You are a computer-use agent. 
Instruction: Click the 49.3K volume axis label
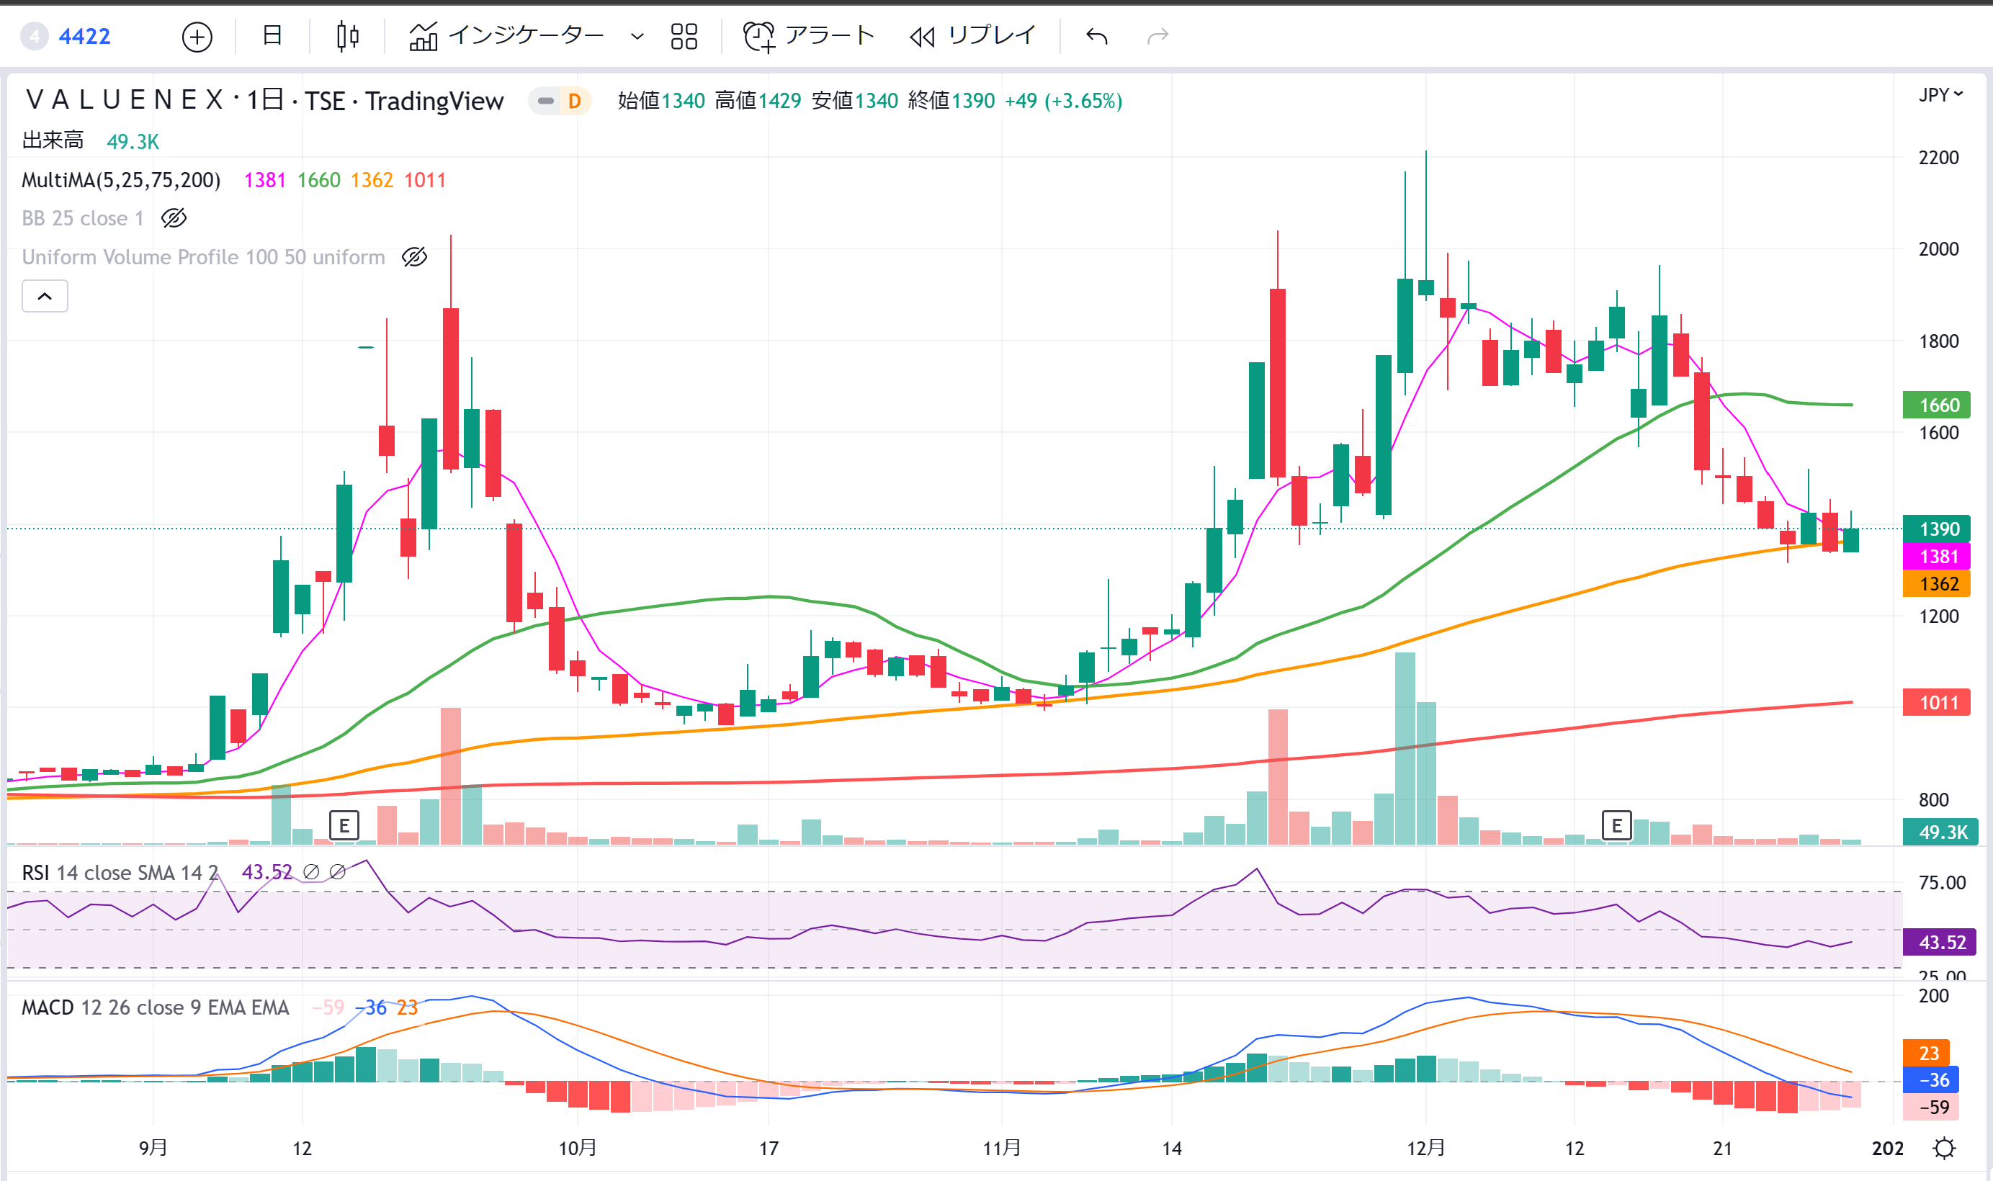1940,832
